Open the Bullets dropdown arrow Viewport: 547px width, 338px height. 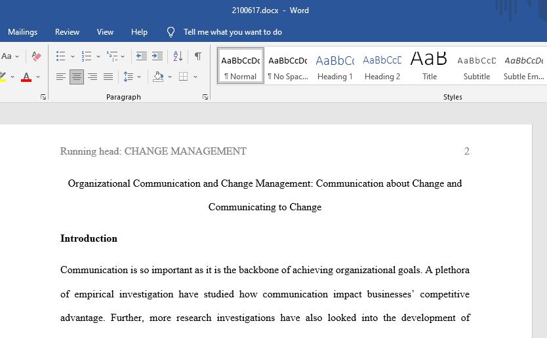coord(73,56)
